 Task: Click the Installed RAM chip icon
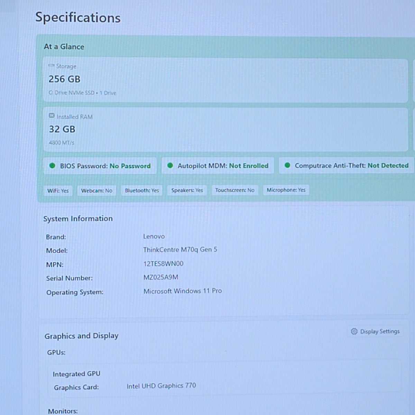pyautogui.click(x=52, y=116)
